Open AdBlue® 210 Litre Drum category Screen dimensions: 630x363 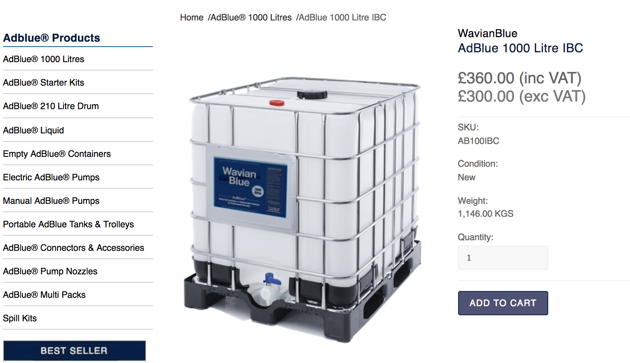tap(51, 106)
